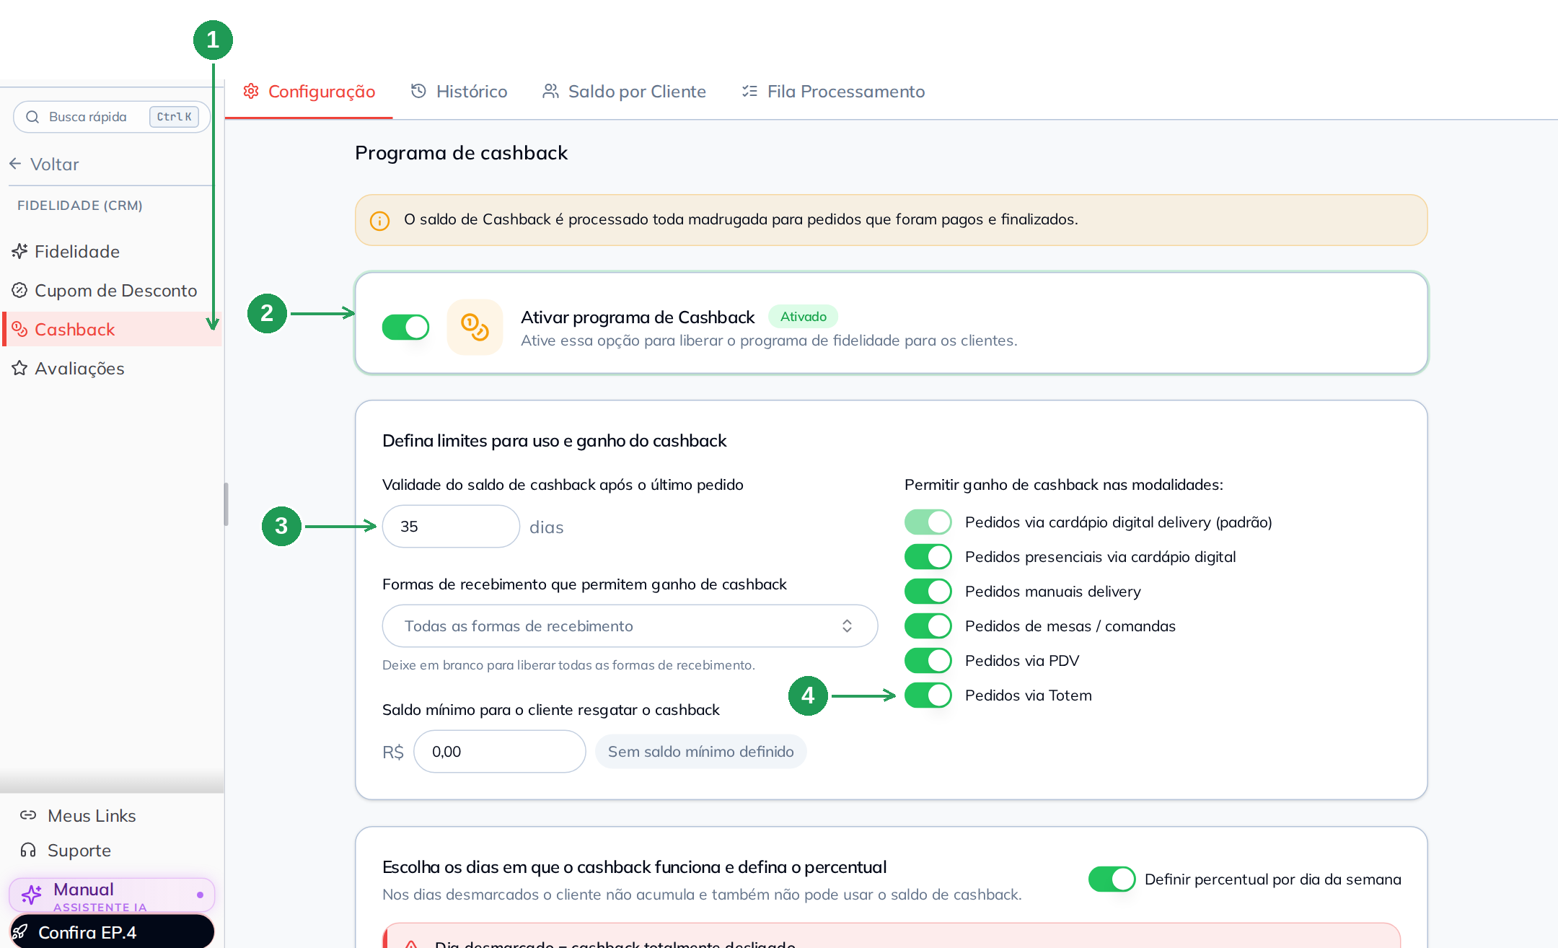Click the Ativado status badge
This screenshot has height=948, width=1558.
click(x=803, y=316)
